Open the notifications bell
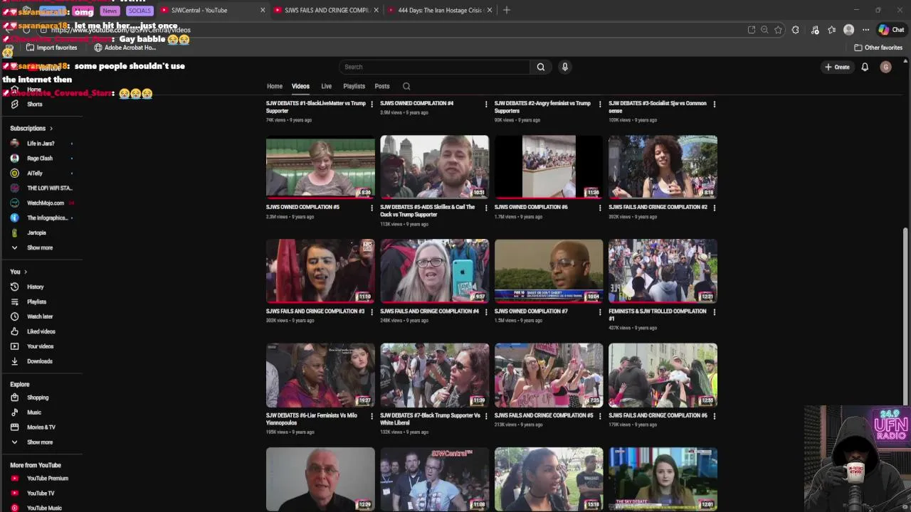The image size is (911, 512). coord(865,67)
